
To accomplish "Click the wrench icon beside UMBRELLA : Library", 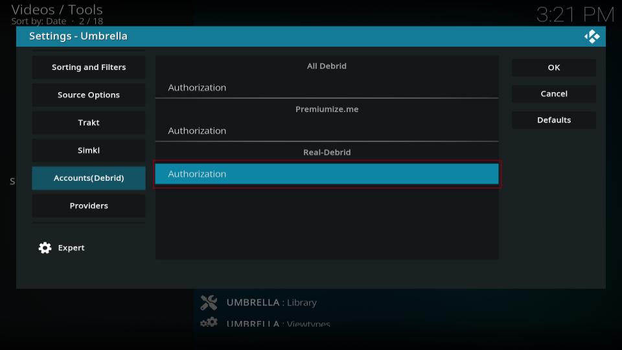I will pos(209,303).
